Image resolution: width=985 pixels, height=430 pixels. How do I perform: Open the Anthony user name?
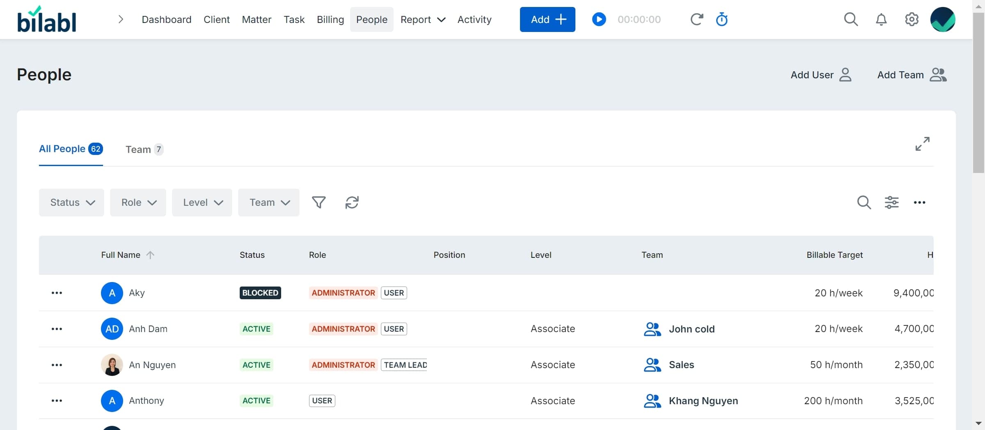tap(147, 400)
